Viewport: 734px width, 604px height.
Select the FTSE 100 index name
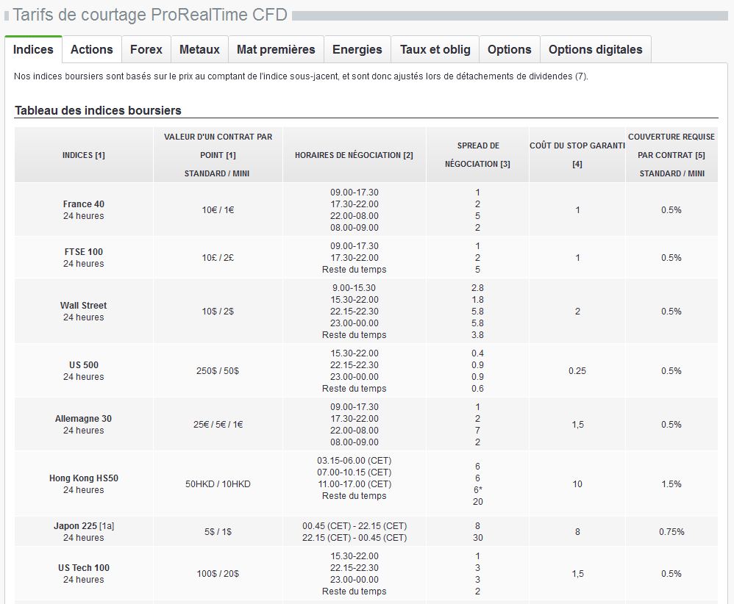pyautogui.click(x=84, y=252)
